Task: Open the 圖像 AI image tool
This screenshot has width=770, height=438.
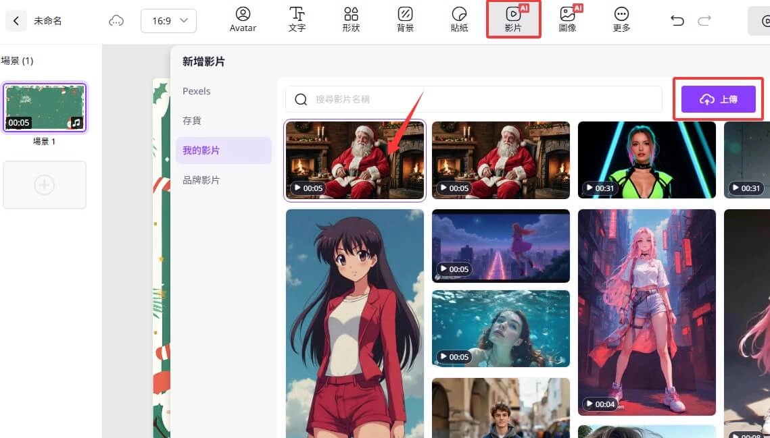Action: tap(567, 20)
